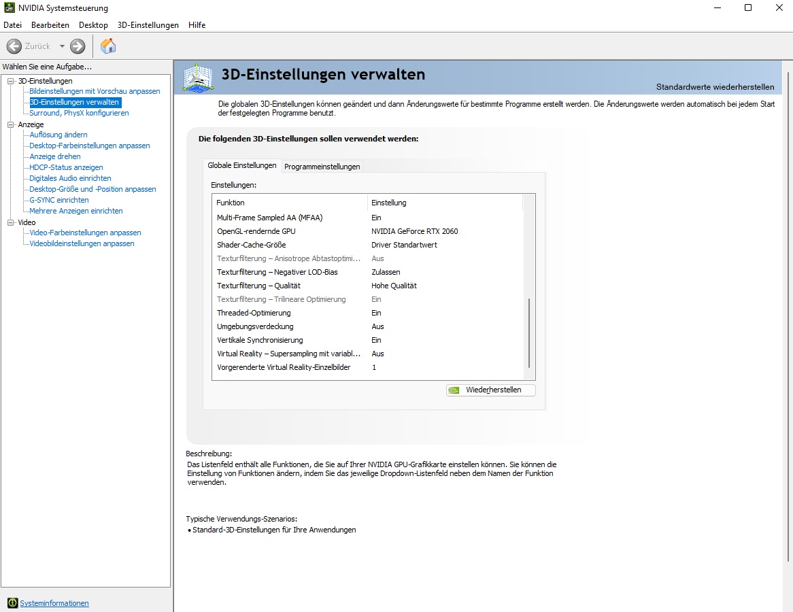Select Texturfilterung – Qualität row
Image resolution: width=793 pixels, height=612 pixels.
[367, 286]
